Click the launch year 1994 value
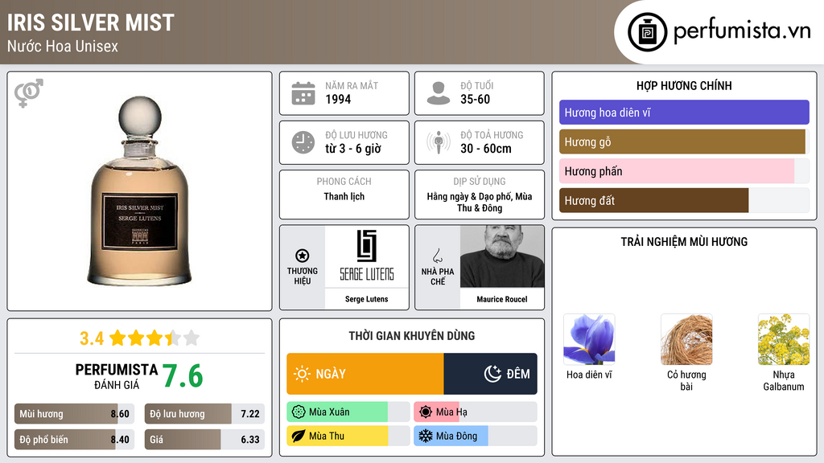The width and height of the screenshot is (824, 463). pos(338,99)
